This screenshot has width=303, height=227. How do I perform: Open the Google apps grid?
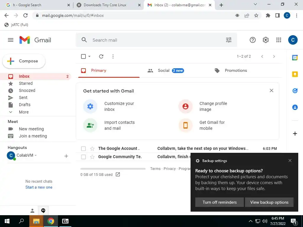pyautogui.click(x=279, y=40)
